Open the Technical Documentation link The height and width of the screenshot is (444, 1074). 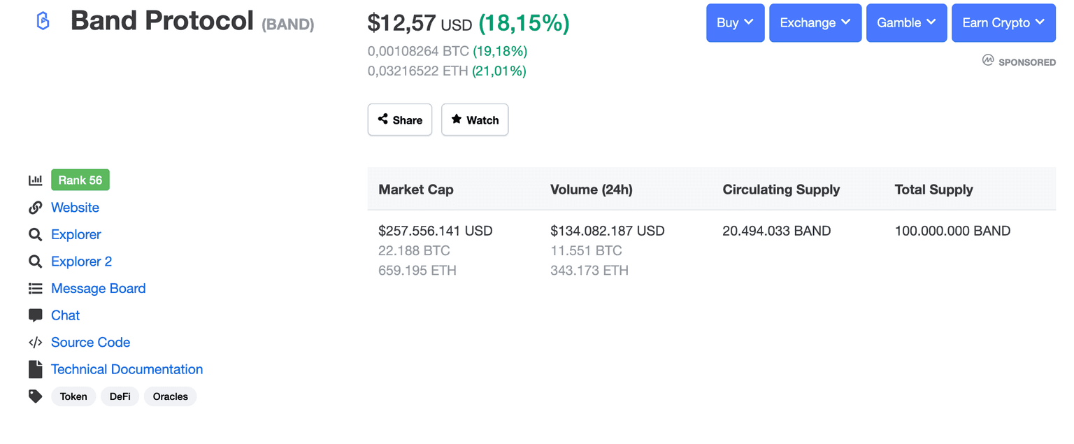[x=127, y=369]
